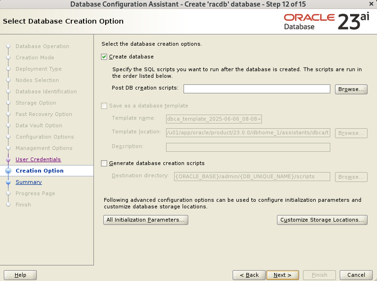Click the 'Select Database Creation Option' heading
The height and width of the screenshot is (281, 377).
click(x=63, y=21)
